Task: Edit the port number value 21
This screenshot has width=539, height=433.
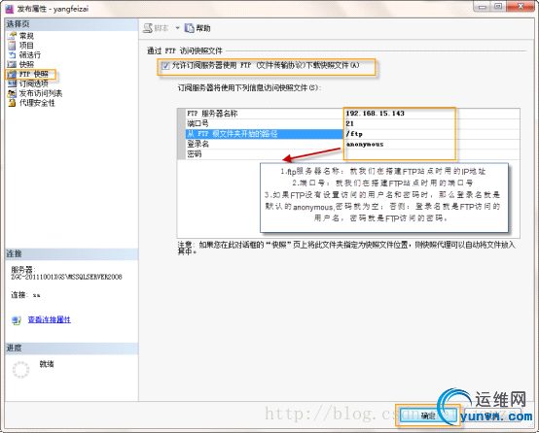Action: (x=431, y=124)
